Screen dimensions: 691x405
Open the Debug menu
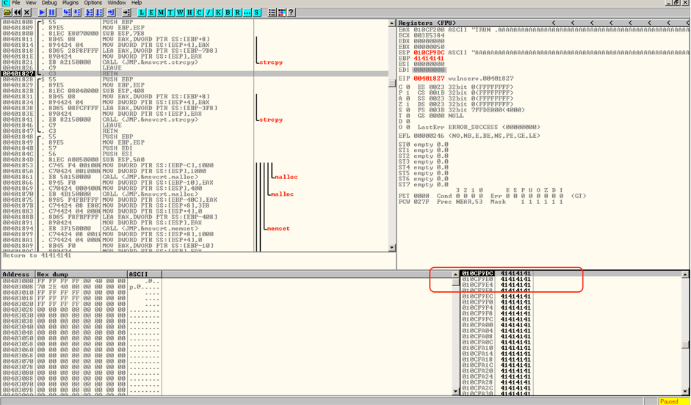[49, 3]
